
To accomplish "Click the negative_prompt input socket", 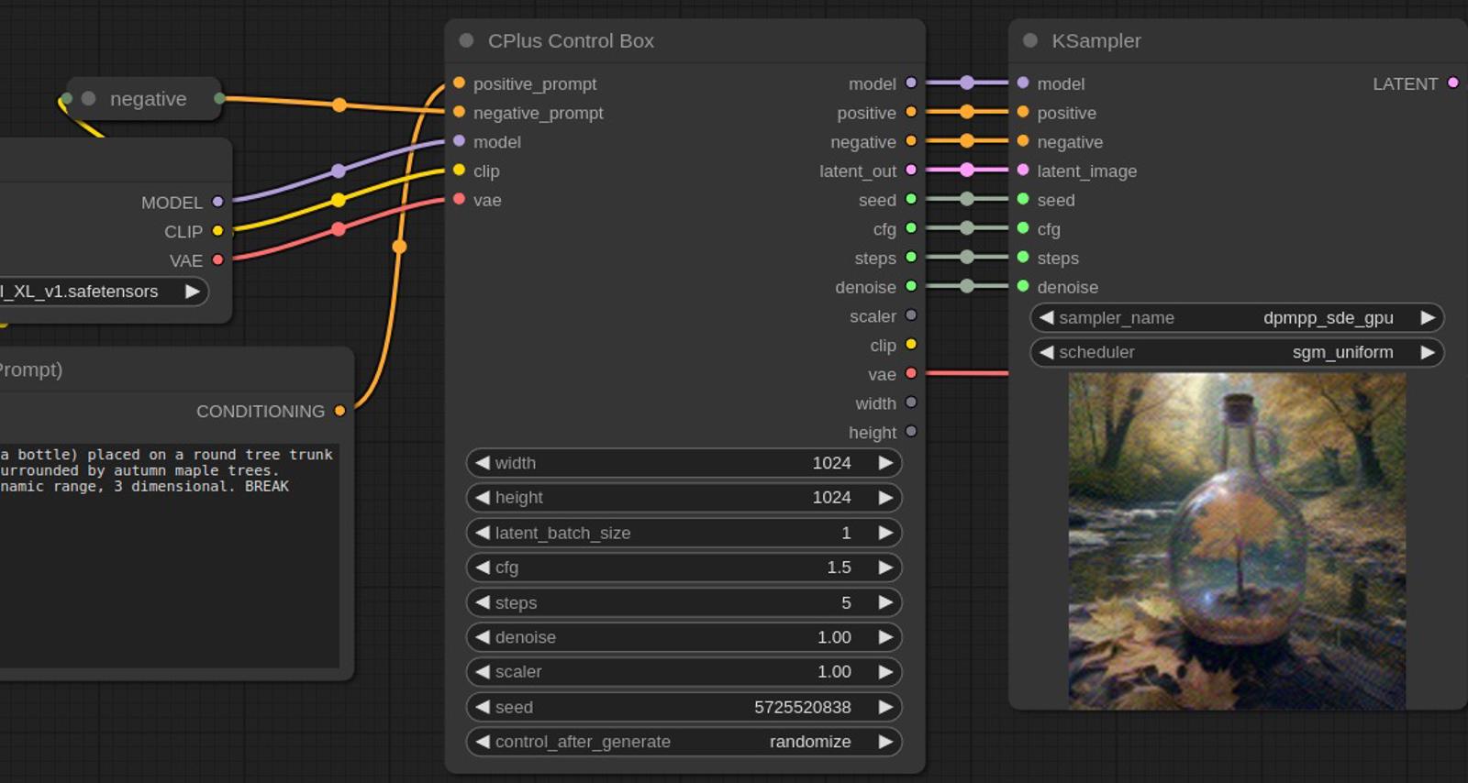I will 459,112.
